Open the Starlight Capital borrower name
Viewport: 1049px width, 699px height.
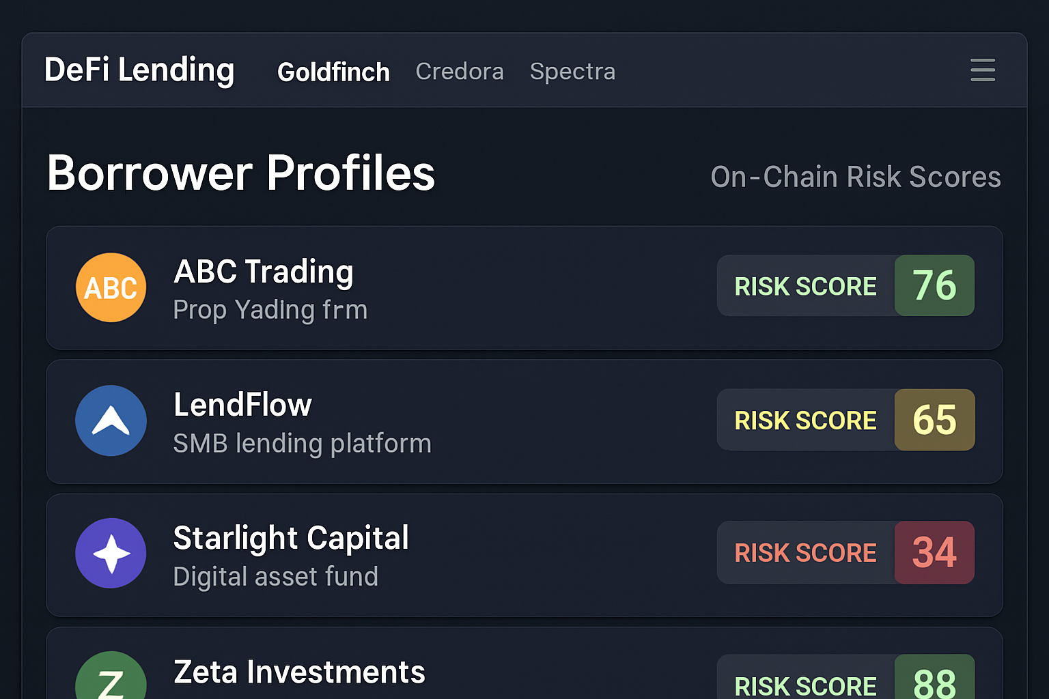tap(291, 538)
